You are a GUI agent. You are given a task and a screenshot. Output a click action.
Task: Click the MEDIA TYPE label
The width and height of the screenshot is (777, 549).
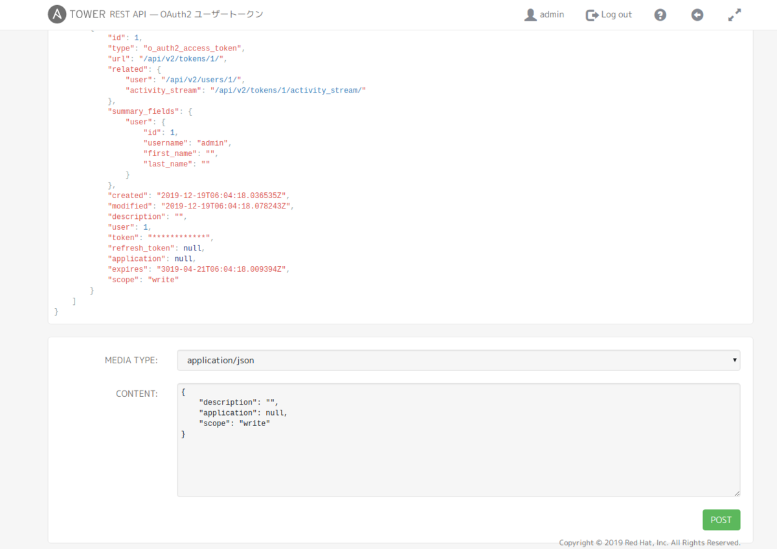point(131,360)
